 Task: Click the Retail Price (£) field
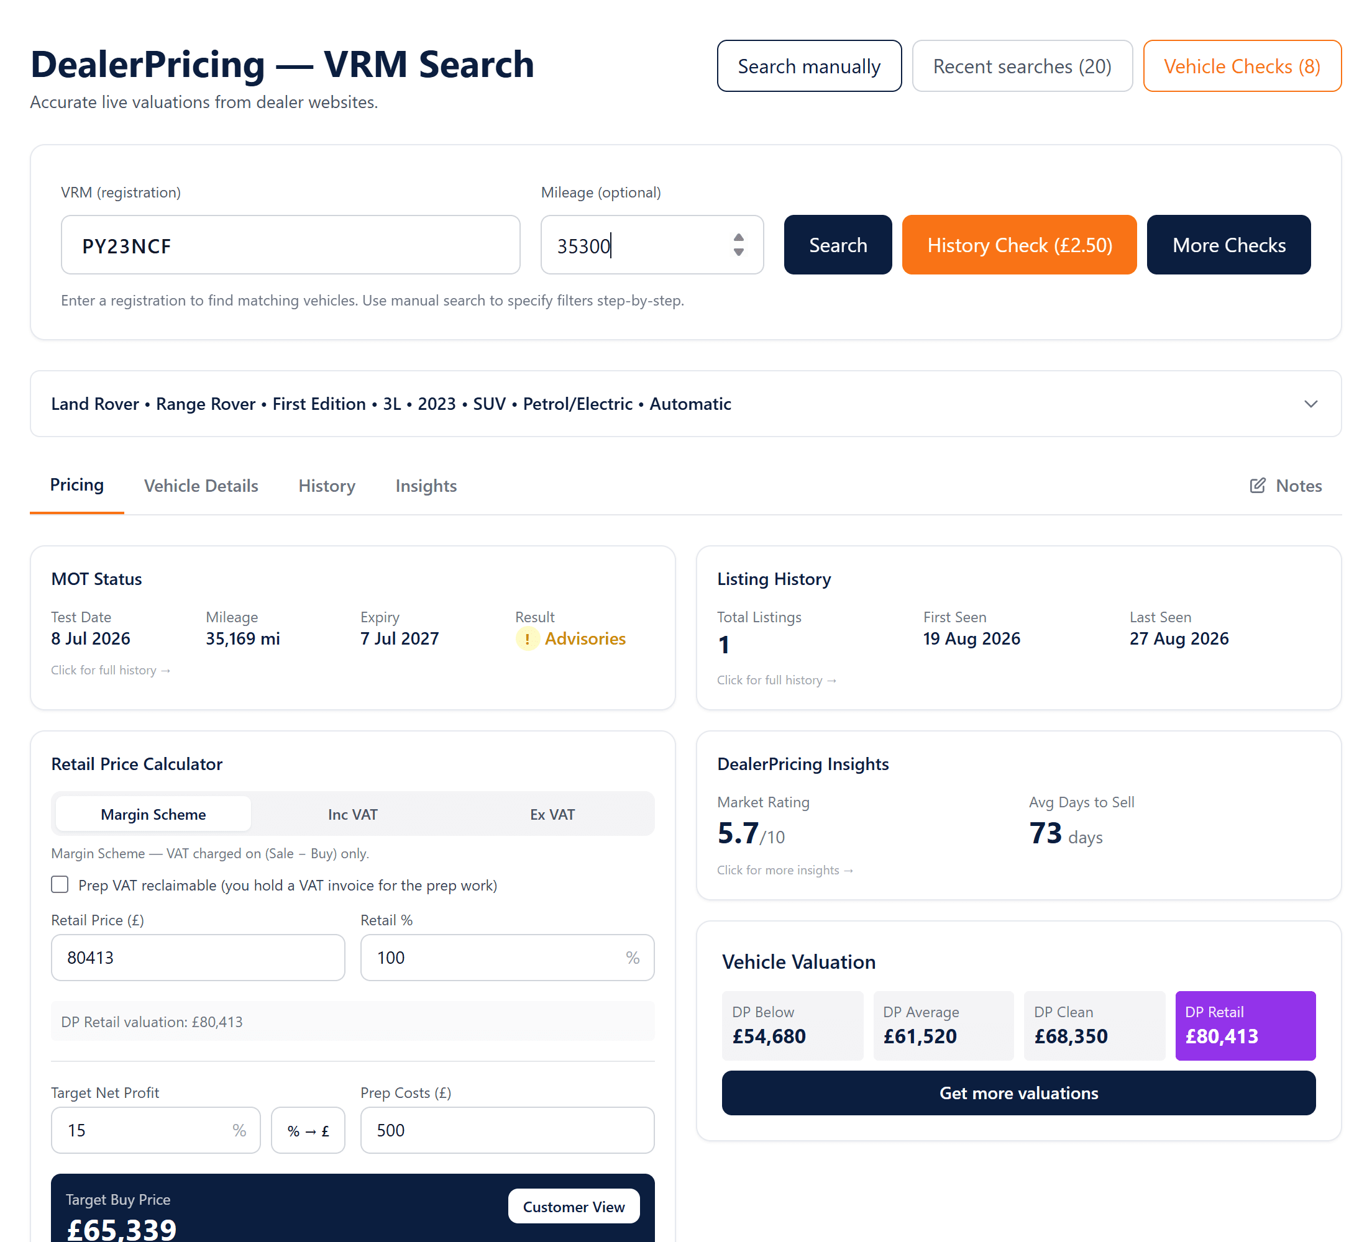(198, 958)
